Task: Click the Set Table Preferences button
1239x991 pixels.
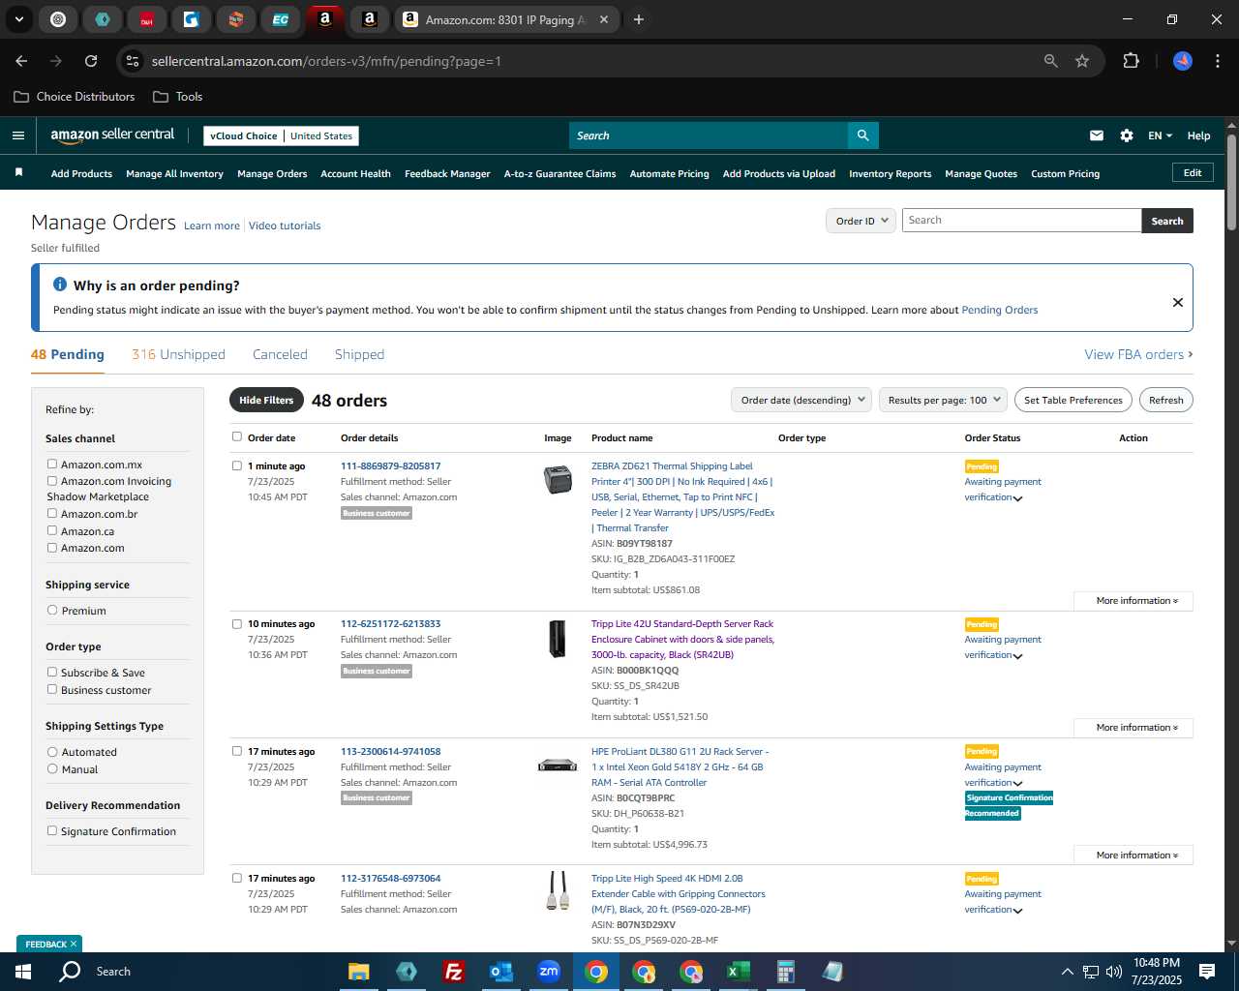Action: coord(1073,400)
